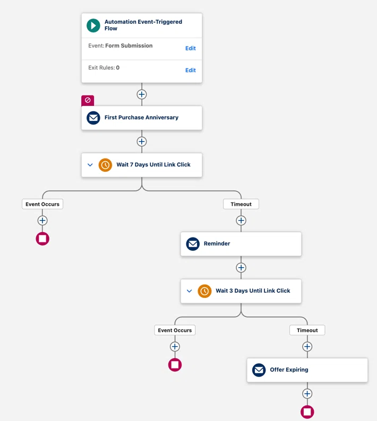Select the first Event Occurs branch label

click(x=42, y=204)
